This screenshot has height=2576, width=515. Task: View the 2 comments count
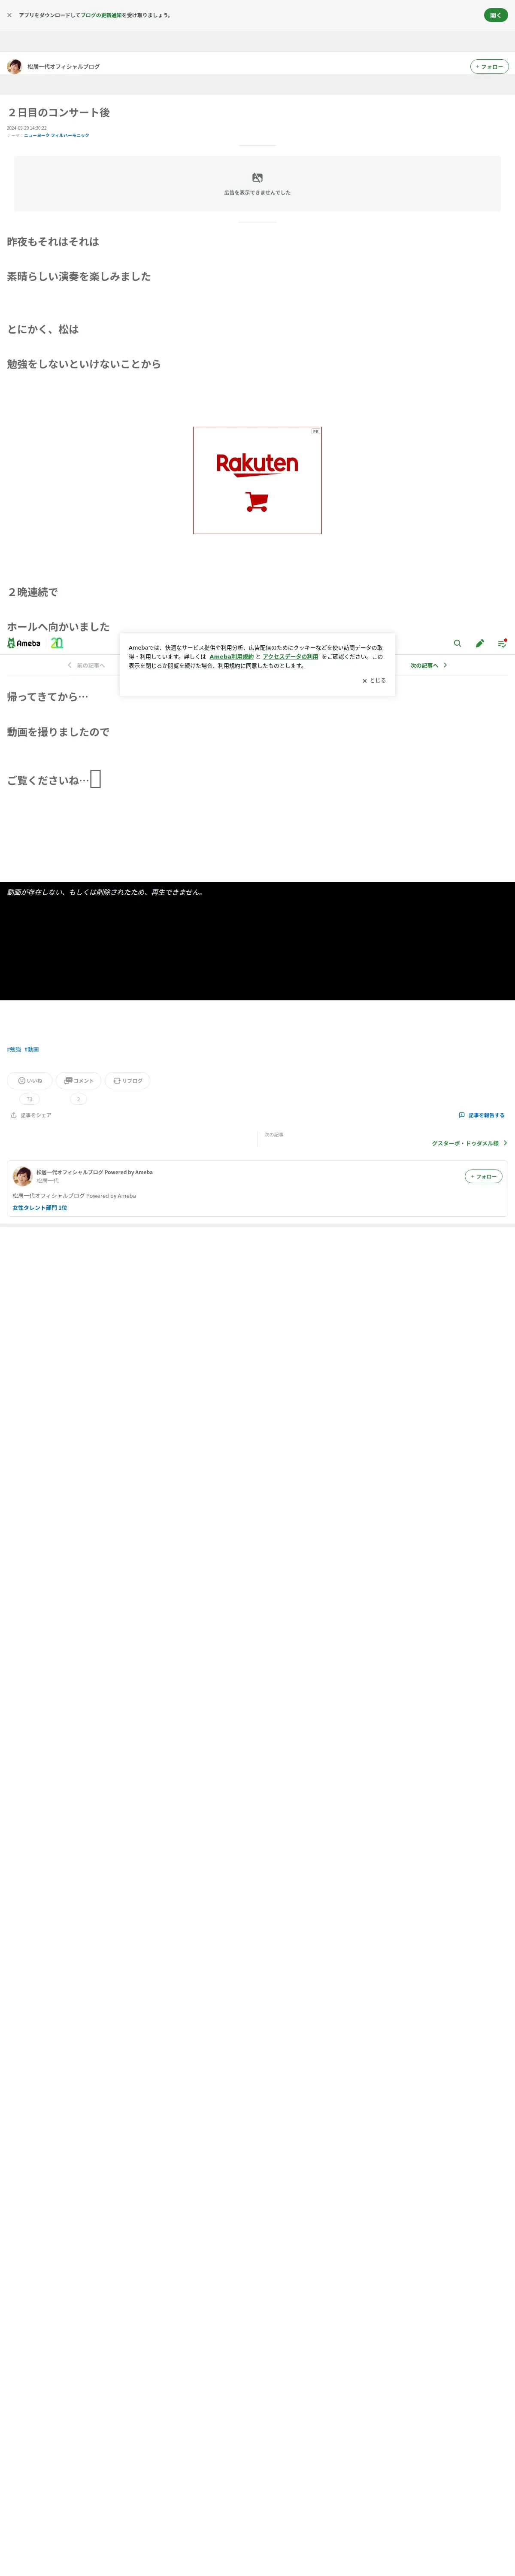coord(78,1099)
